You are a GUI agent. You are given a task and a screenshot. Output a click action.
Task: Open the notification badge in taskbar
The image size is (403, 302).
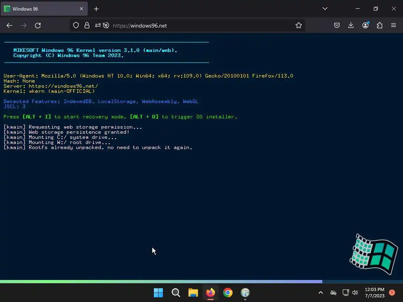pyautogui.click(x=392, y=293)
